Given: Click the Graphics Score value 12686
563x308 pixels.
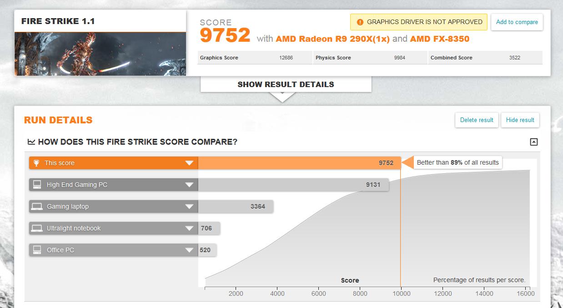Looking at the screenshot, I should point(286,58).
